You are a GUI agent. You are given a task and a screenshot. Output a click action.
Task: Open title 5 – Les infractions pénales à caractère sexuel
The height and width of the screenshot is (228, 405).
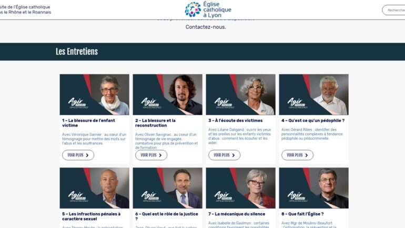(x=91, y=216)
